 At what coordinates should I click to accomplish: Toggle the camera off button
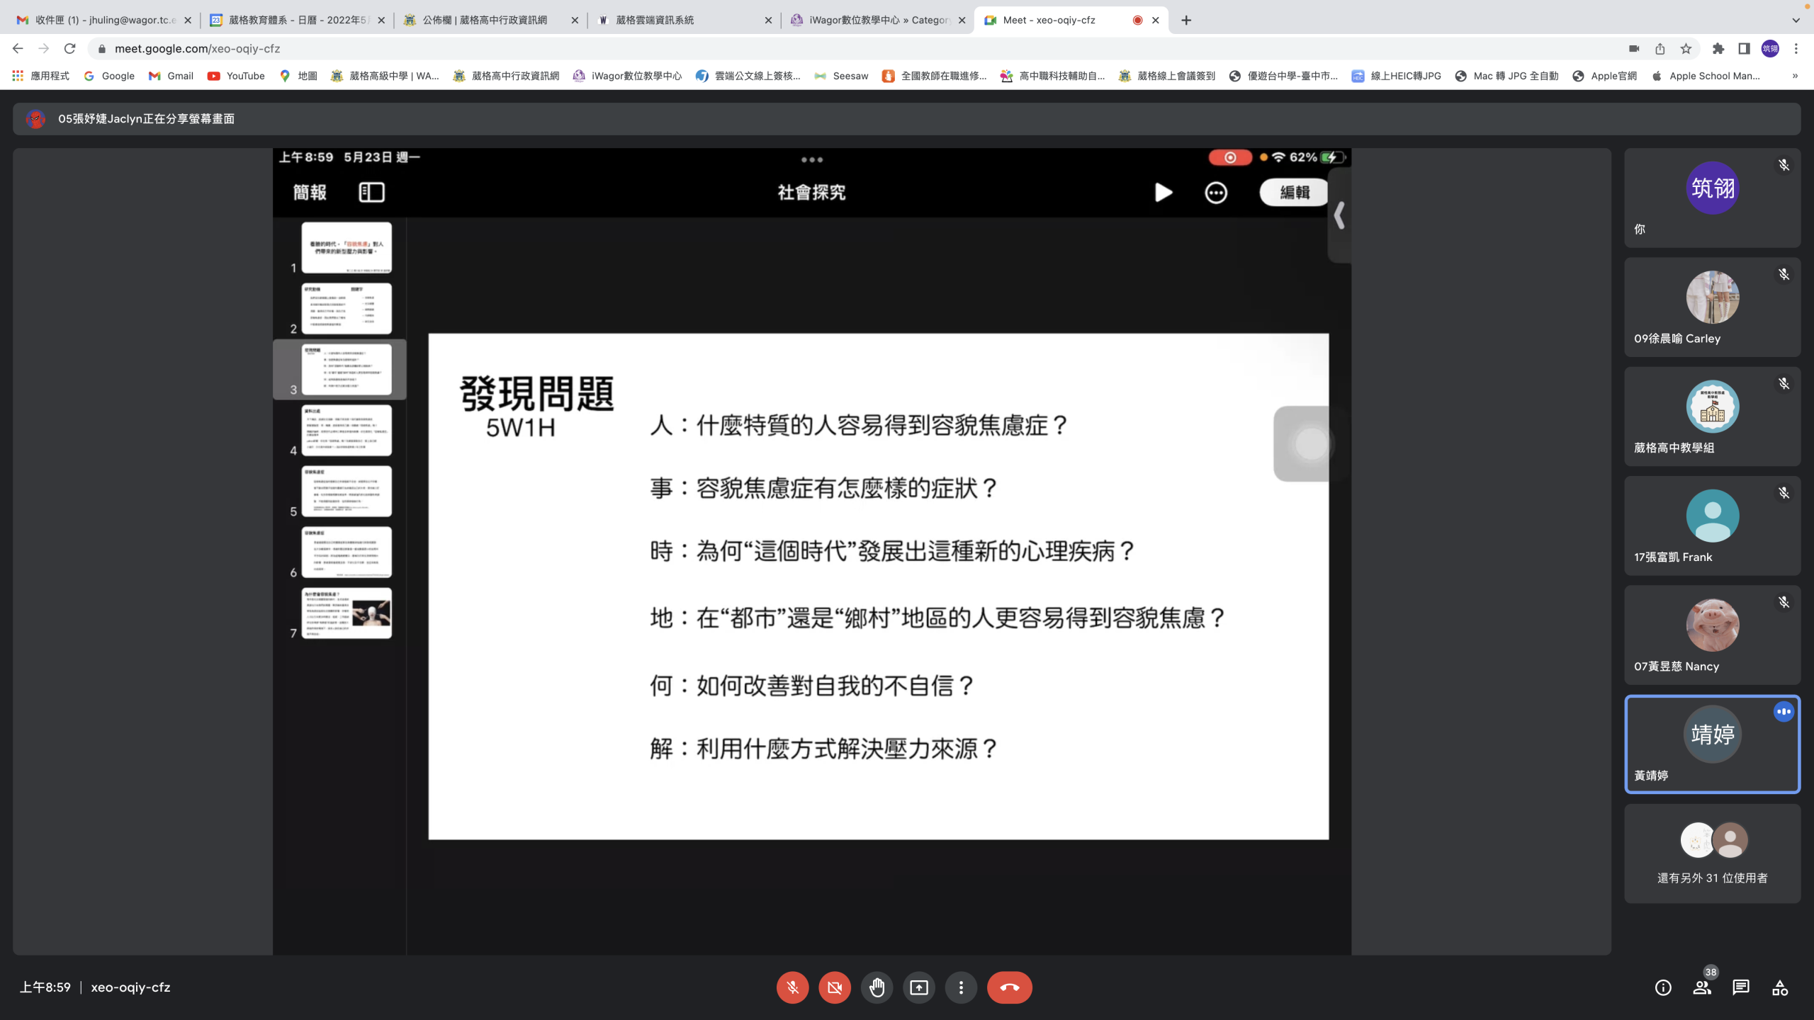point(835,987)
